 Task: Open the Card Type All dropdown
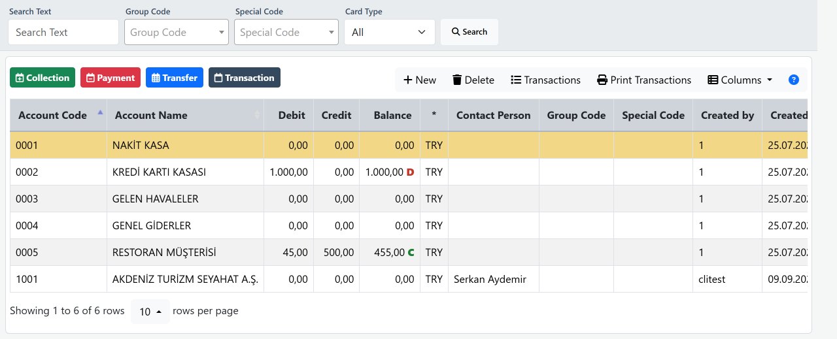[390, 32]
